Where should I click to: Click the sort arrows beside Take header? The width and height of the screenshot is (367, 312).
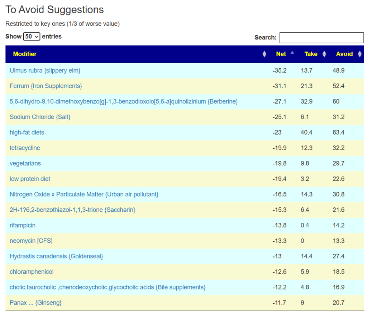pos(324,54)
